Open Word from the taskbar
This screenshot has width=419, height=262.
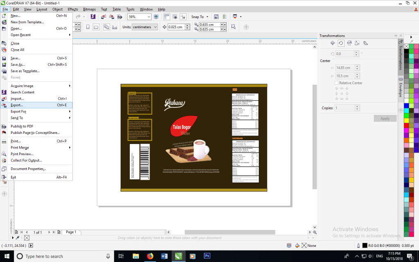click(164, 256)
